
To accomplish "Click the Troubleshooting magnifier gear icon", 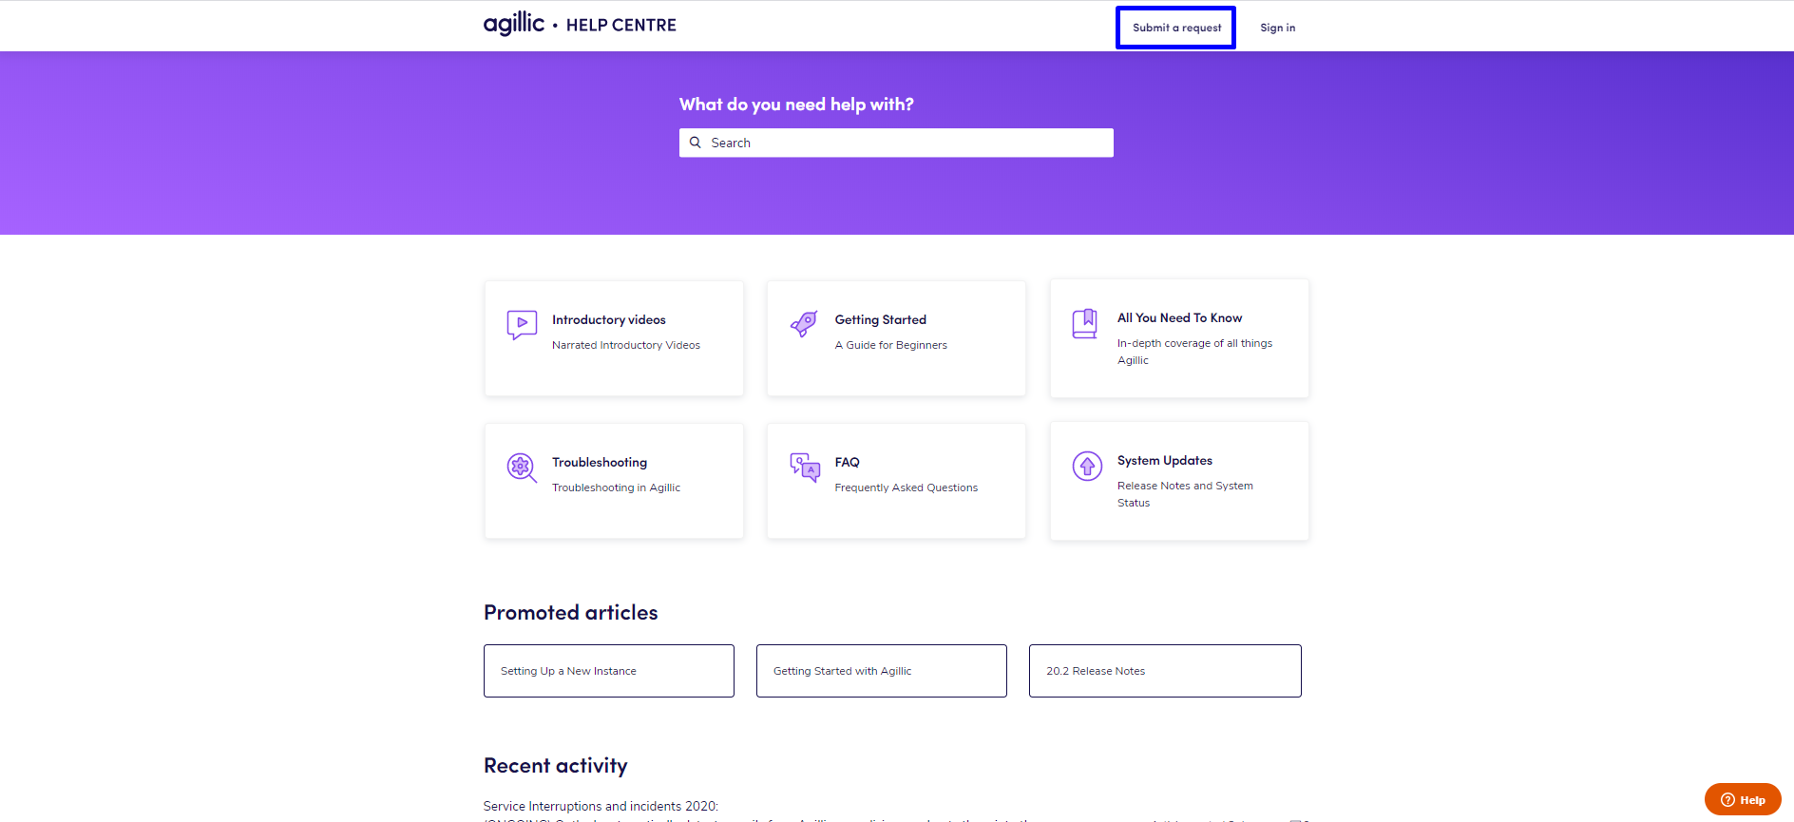I will (522, 468).
